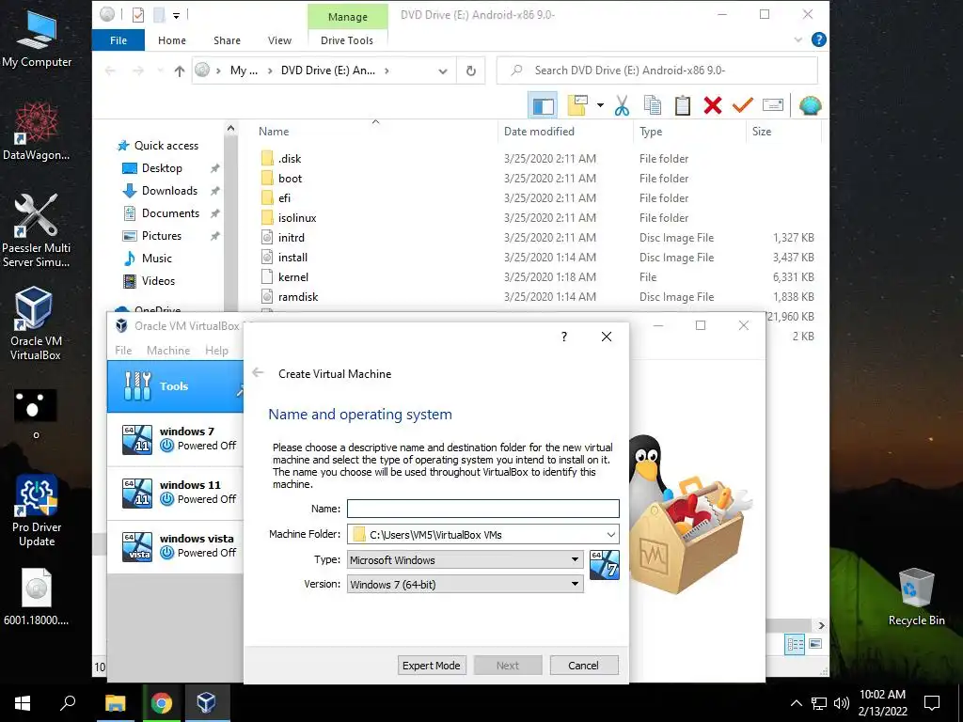The width and height of the screenshot is (963, 722).
Task: Click the new folder icon in Explorer toolbar
Action: (577, 105)
